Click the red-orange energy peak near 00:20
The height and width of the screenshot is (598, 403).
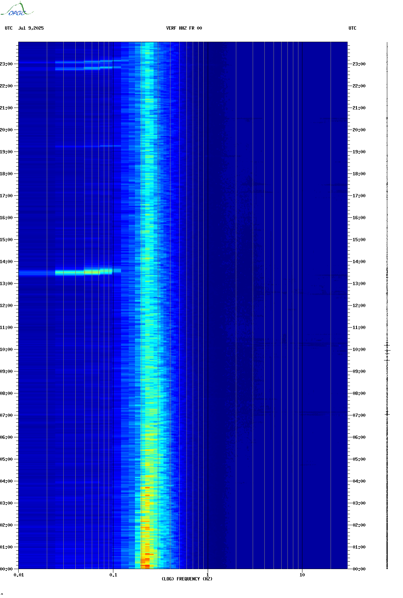(x=145, y=560)
